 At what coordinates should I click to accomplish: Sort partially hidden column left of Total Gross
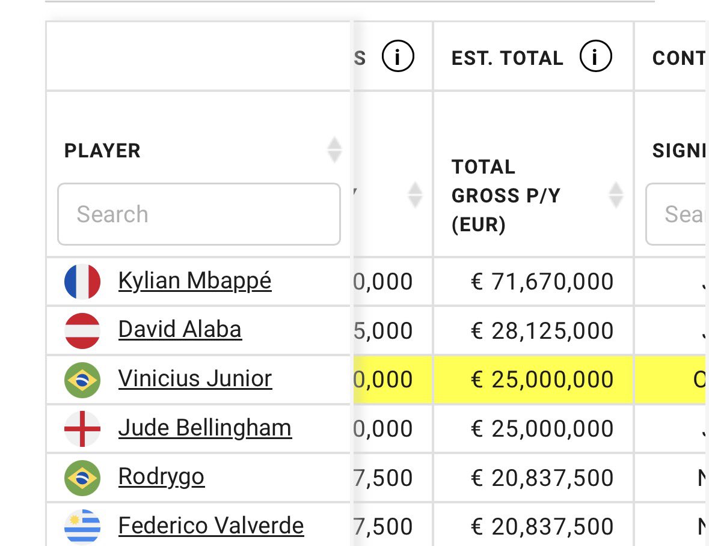pyautogui.click(x=415, y=195)
